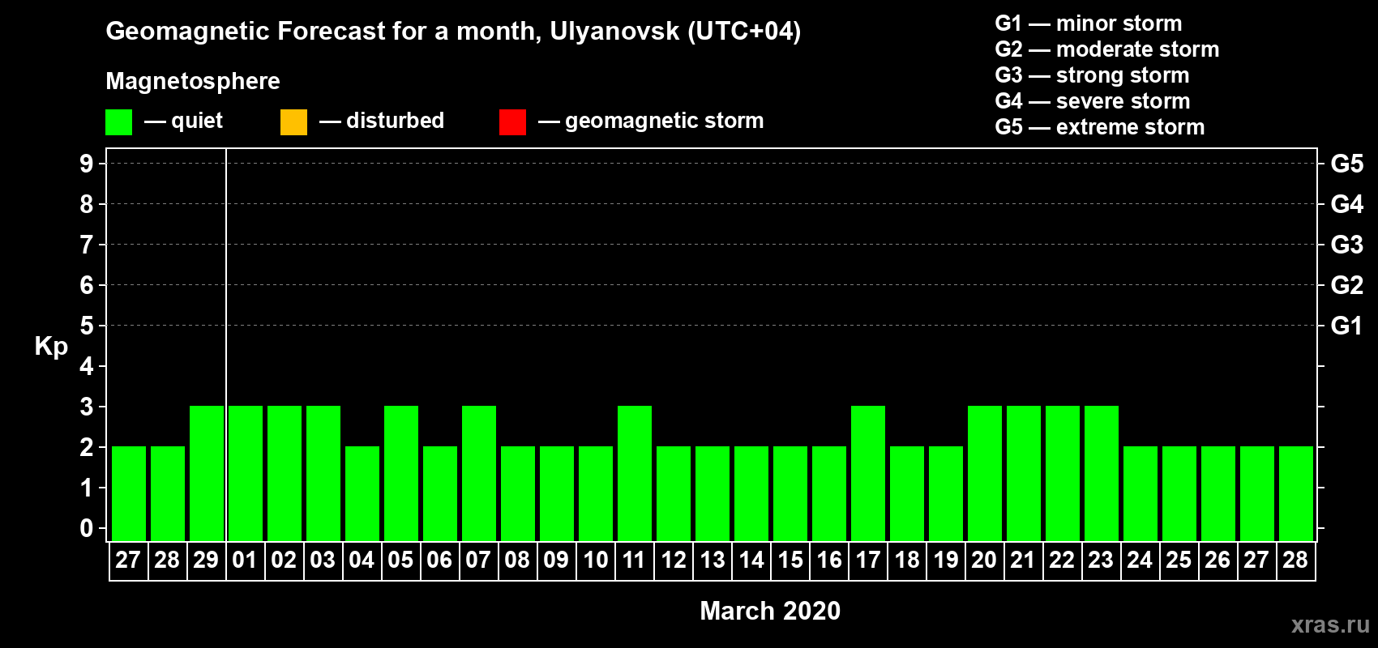Click the green bar for March 04

[362, 493]
